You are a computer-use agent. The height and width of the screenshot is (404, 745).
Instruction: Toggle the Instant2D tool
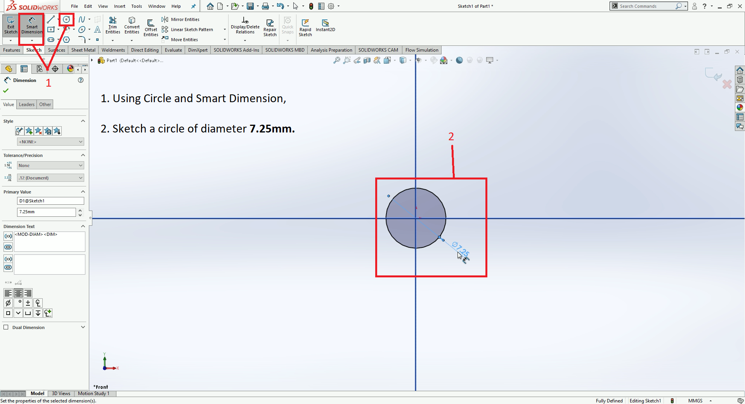pyautogui.click(x=326, y=26)
